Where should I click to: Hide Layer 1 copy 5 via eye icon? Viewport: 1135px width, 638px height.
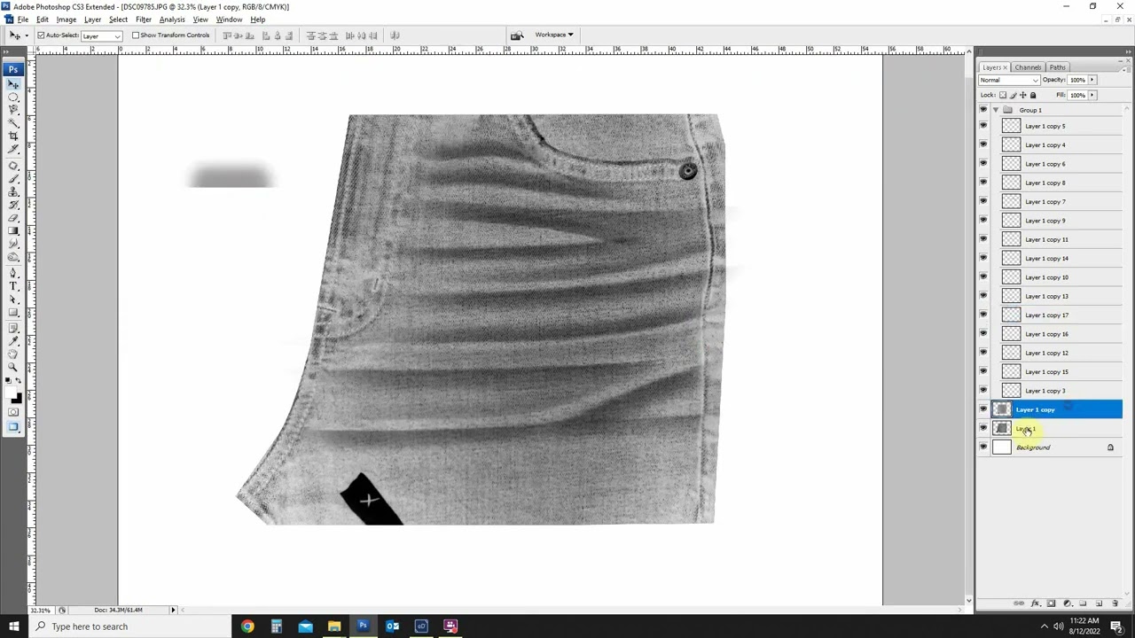point(982,126)
